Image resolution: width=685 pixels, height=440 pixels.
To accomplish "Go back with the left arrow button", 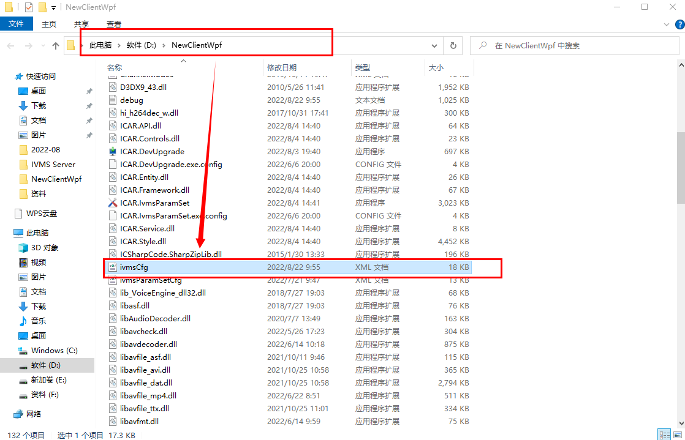I will (x=11, y=46).
